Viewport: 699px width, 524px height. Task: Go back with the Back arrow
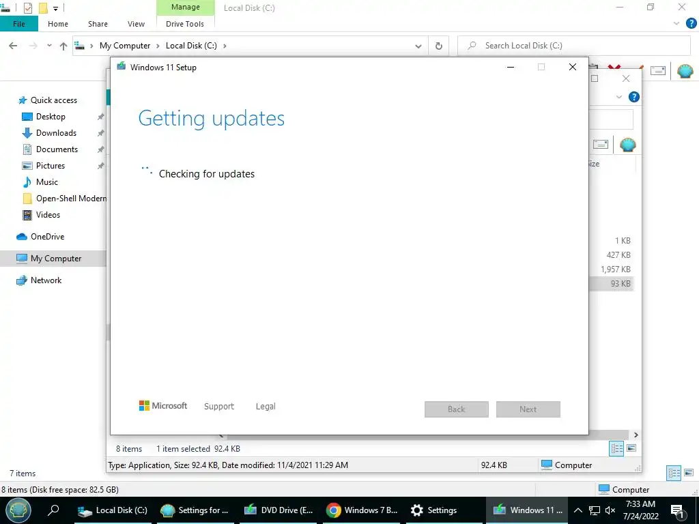13,46
